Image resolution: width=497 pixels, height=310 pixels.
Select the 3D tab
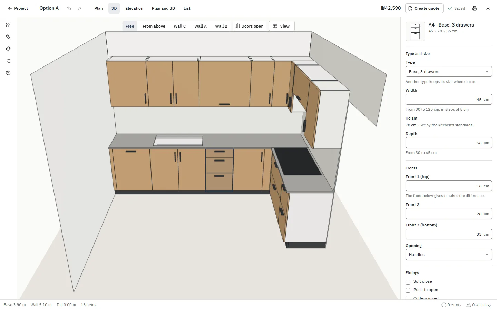pos(114,8)
